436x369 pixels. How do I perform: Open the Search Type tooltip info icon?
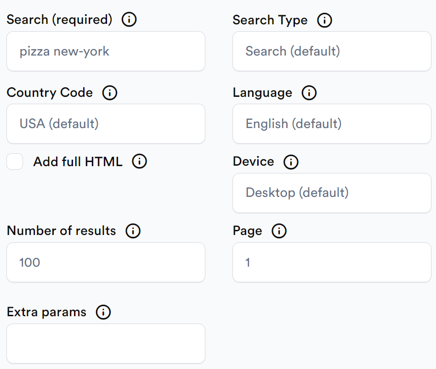324,20
